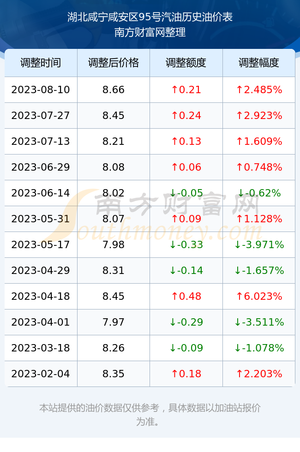The width and height of the screenshot is (300, 452).
Task: Click the ↑6.023% percentage cell
Action: pyautogui.click(x=259, y=296)
